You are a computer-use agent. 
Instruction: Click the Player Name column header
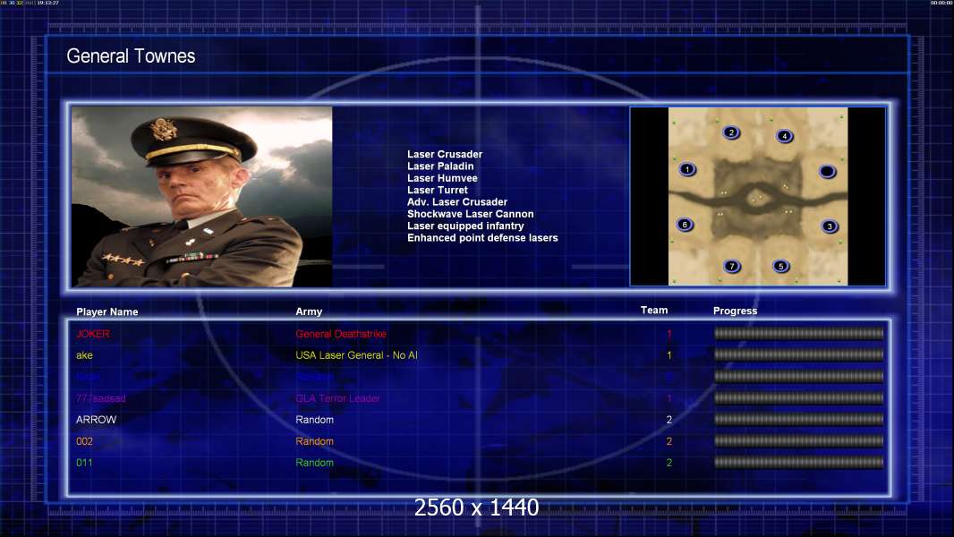tap(107, 311)
